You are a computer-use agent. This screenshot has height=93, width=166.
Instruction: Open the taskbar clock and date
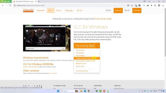point(160,91)
